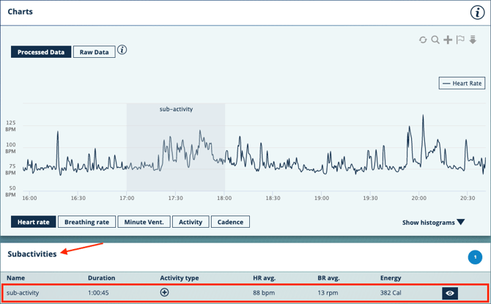Select the Minute Vent. tab
The height and width of the screenshot is (304, 491).
coord(144,222)
